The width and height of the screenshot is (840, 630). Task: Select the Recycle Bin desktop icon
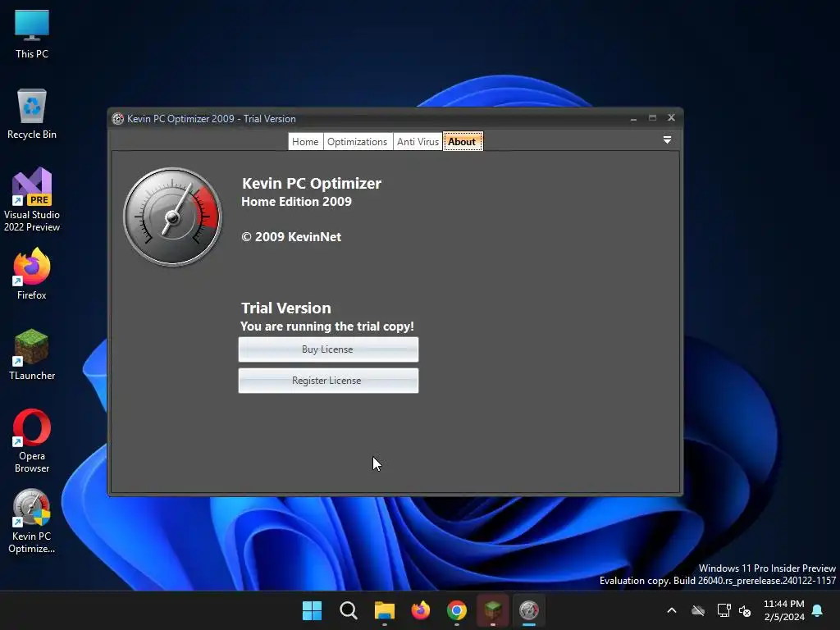(x=32, y=114)
